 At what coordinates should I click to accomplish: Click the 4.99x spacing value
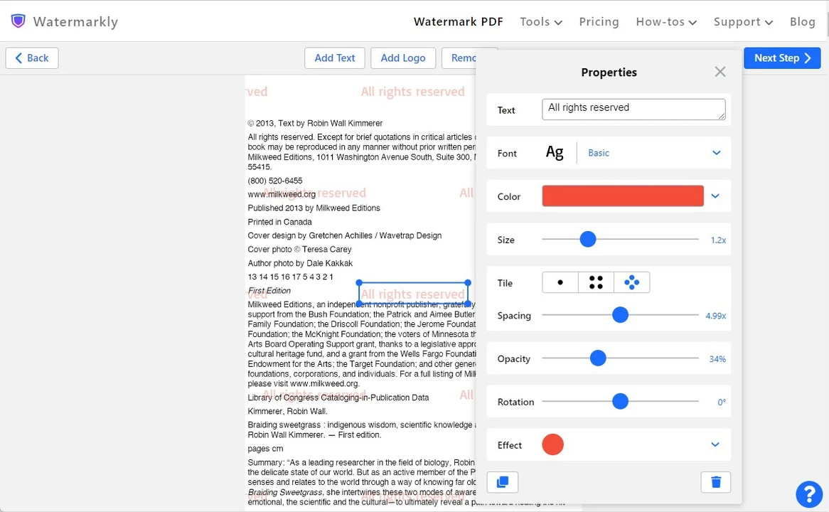pyautogui.click(x=715, y=316)
